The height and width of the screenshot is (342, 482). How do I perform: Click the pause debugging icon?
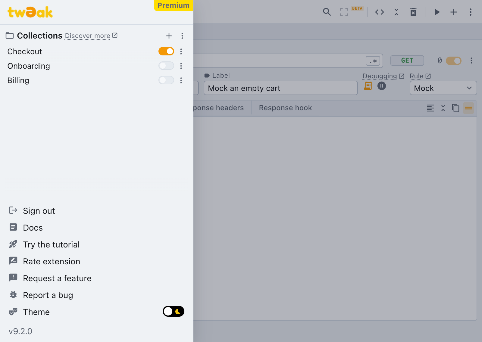coord(382,86)
